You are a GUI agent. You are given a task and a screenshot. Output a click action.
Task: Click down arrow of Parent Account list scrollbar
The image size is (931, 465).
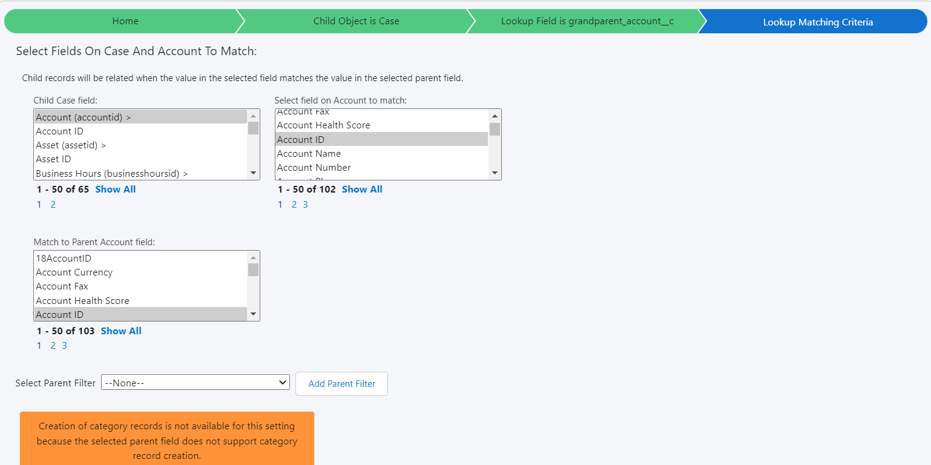pos(253,315)
